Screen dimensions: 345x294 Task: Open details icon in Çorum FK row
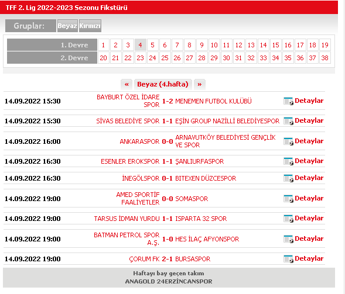click(x=288, y=259)
